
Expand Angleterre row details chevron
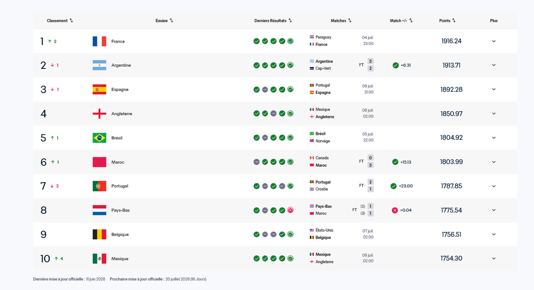(x=494, y=113)
